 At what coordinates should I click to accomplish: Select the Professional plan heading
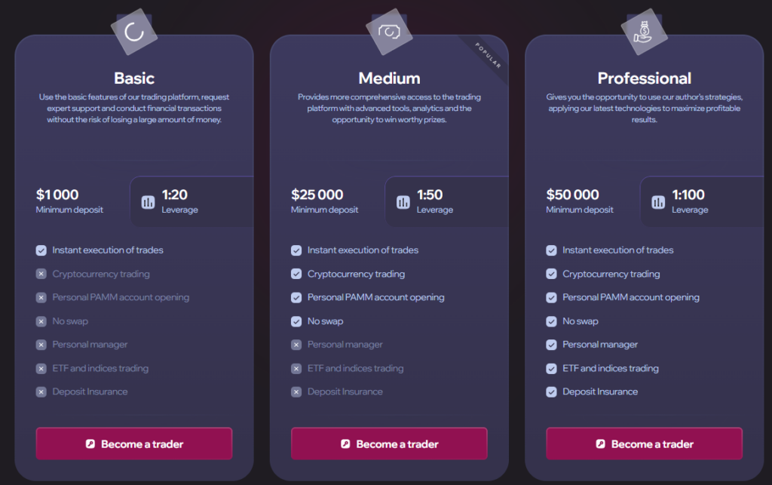click(644, 78)
